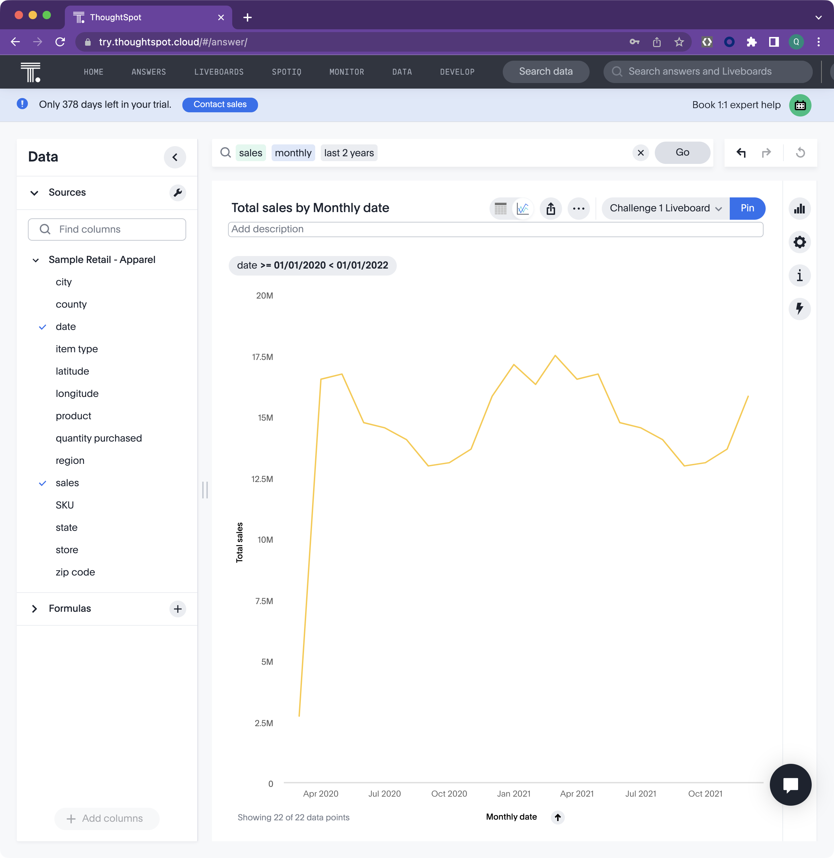Add the item type column
This screenshot has width=834, height=858.
[77, 349]
